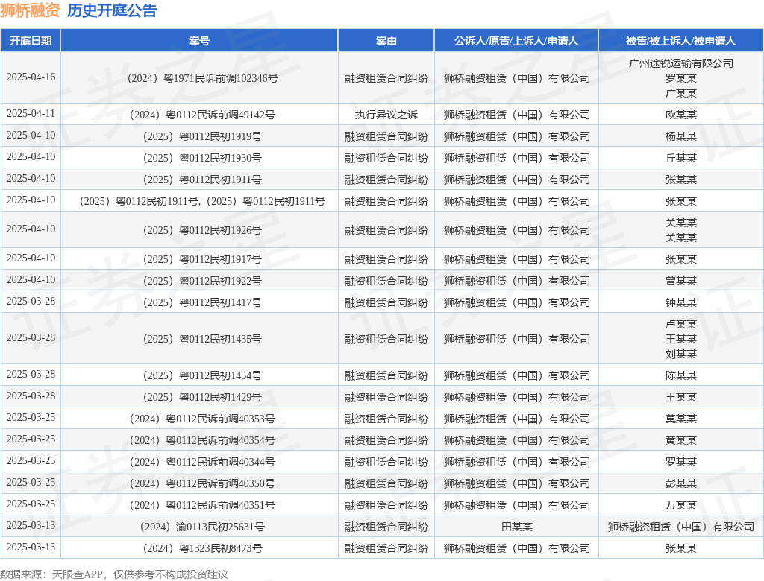Click defendant 曾某某
Viewport: 764px width, 581px height.
point(681,281)
